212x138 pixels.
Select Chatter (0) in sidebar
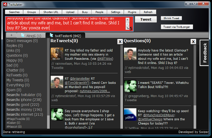point(15,70)
